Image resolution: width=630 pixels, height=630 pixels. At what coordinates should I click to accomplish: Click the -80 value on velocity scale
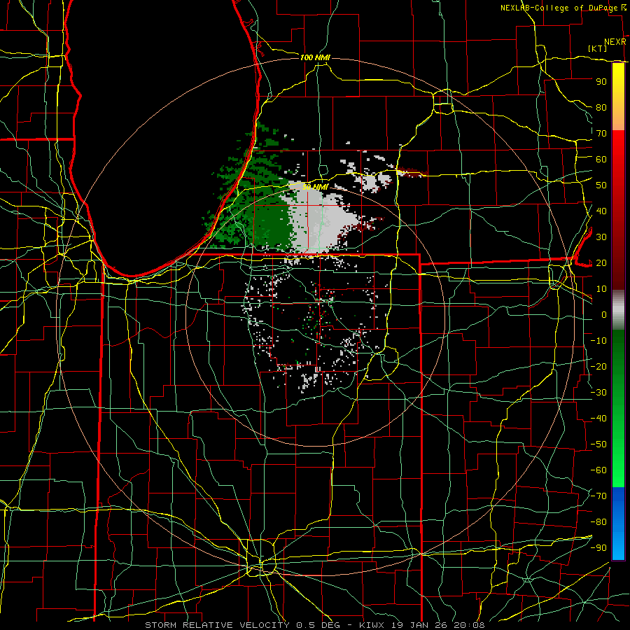pos(598,522)
